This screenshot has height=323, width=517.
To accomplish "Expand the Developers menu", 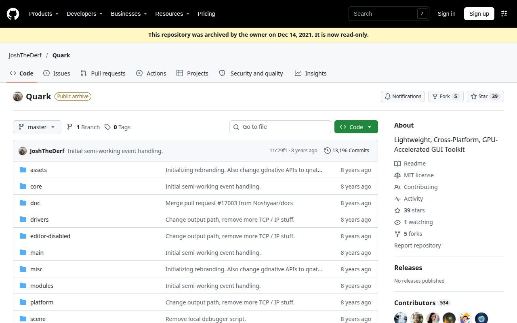I will click(x=84, y=14).
